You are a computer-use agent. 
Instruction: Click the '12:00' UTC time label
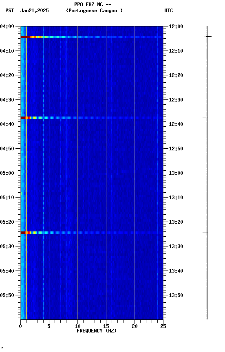[176, 26]
